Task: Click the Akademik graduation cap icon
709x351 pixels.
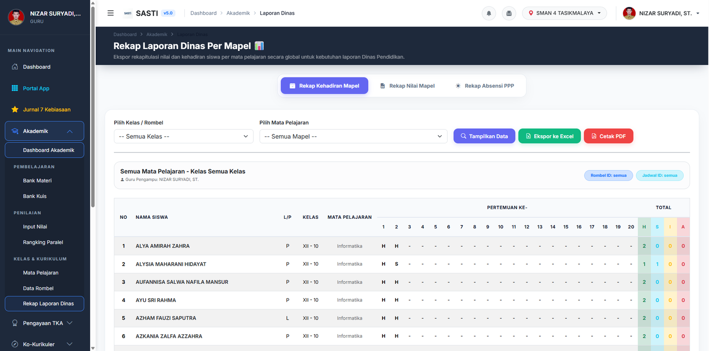Action: click(15, 131)
